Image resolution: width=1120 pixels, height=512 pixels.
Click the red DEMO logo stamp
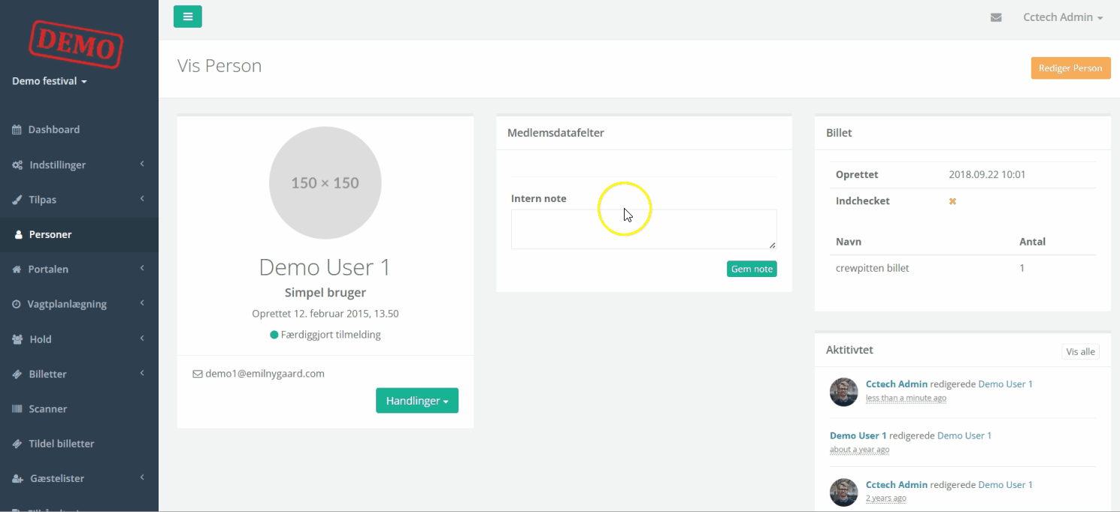(x=75, y=45)
